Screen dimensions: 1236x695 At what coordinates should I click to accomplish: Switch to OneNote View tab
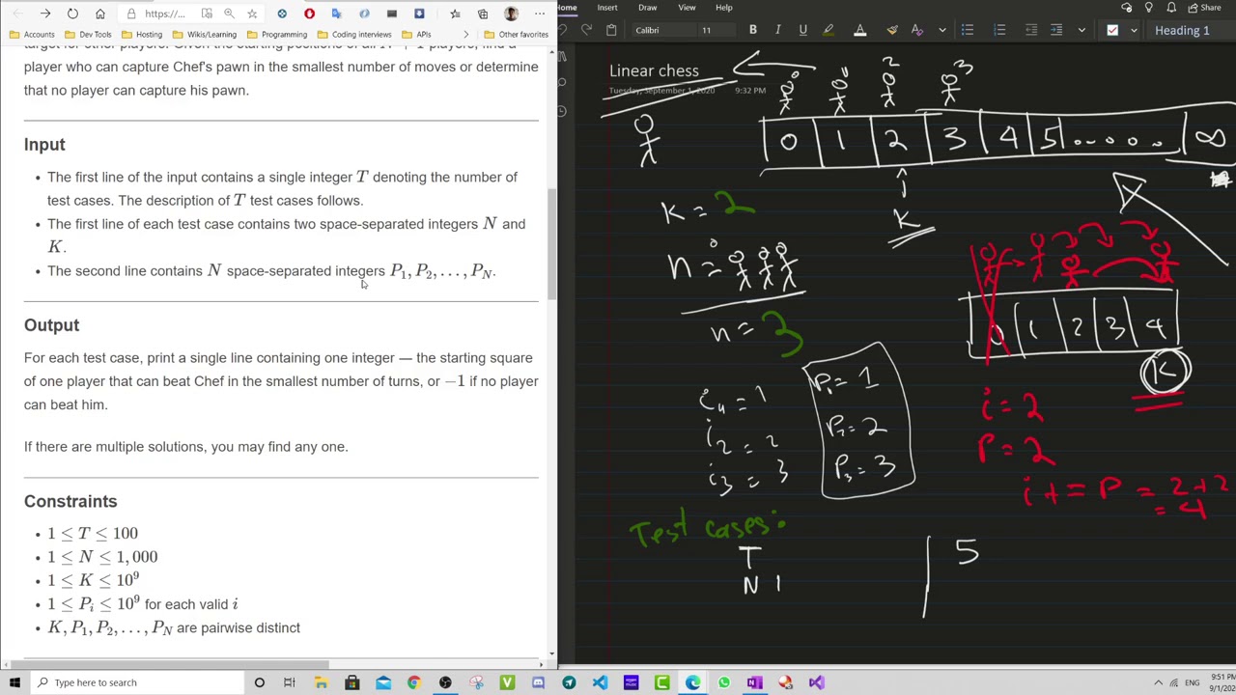tap(687, 8)
